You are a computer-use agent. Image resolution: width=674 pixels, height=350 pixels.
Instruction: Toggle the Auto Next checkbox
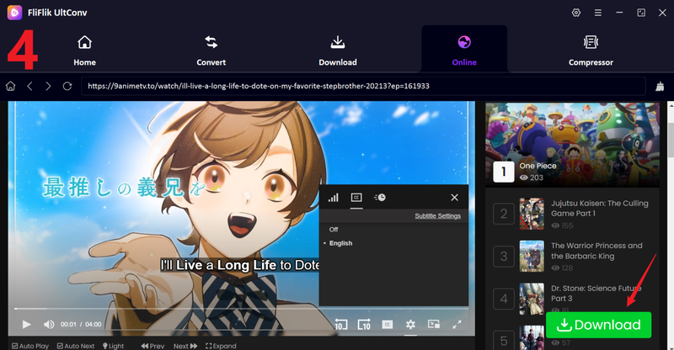click(x=76, y=346)
